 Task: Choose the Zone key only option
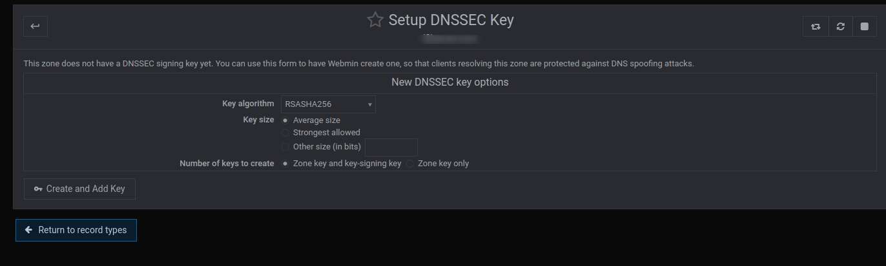(x=410, y=164)
